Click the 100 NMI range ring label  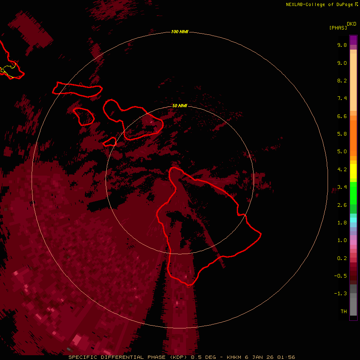180,32
